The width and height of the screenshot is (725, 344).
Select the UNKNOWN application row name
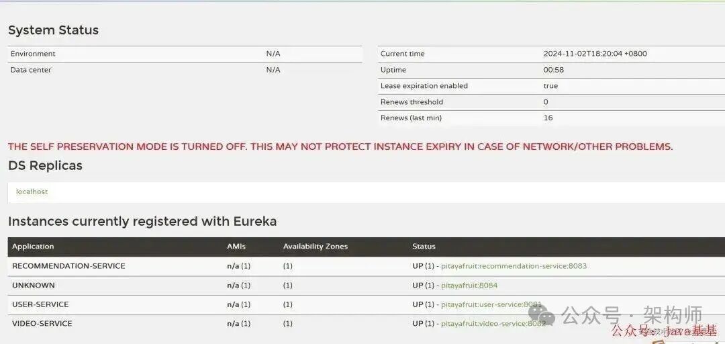click(34, 285)
